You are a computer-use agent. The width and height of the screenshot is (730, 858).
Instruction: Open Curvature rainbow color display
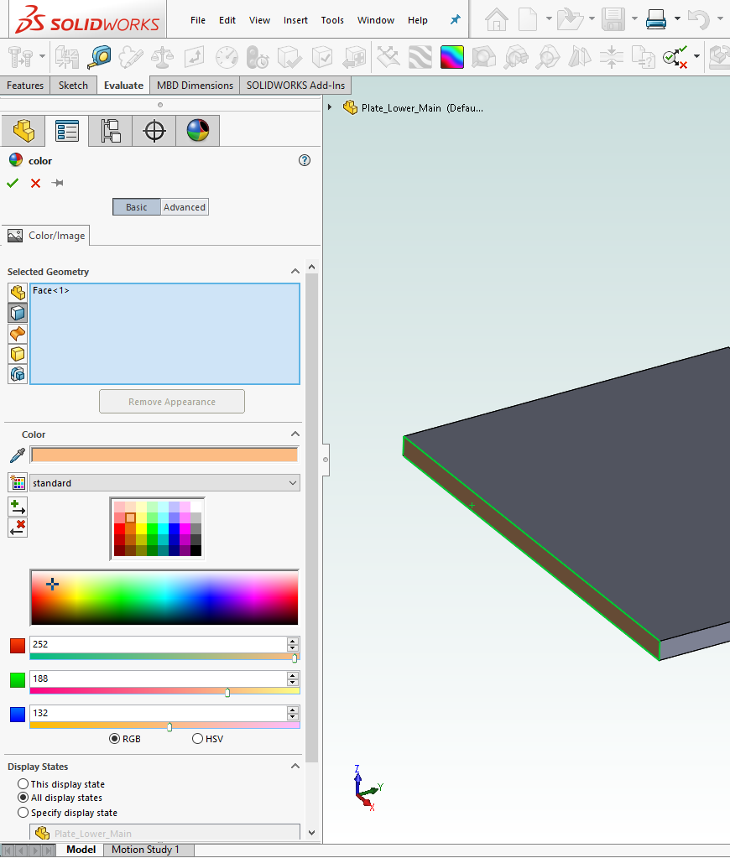coord(451,57)
